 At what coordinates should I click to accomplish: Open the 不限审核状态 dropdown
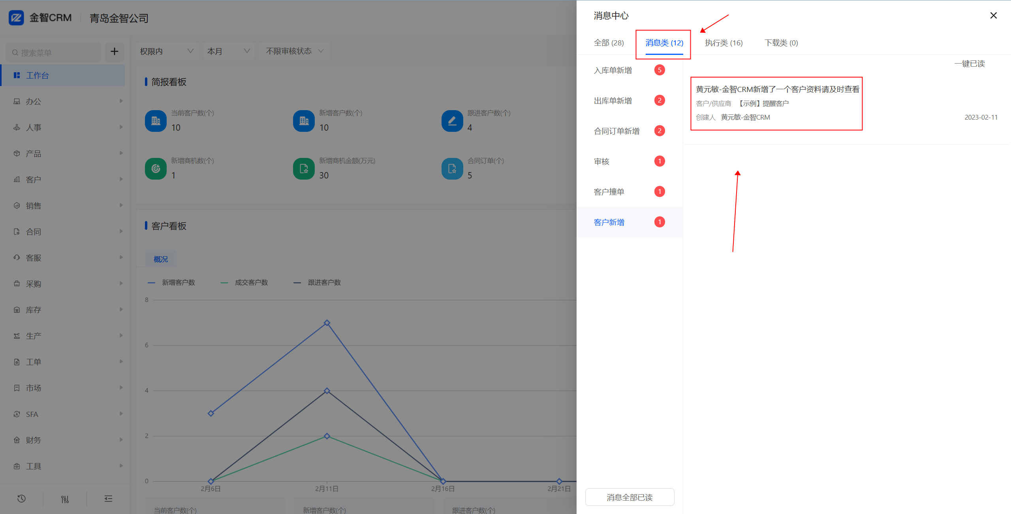click(294, 51)
